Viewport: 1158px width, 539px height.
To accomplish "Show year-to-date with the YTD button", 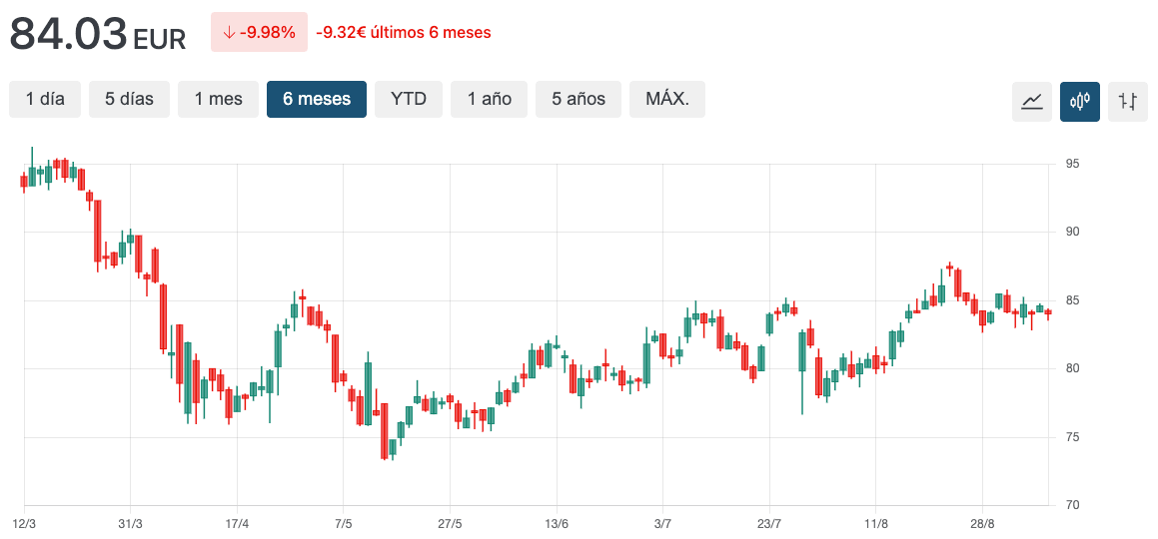I will pyautogui.click(x=409, y=99).
